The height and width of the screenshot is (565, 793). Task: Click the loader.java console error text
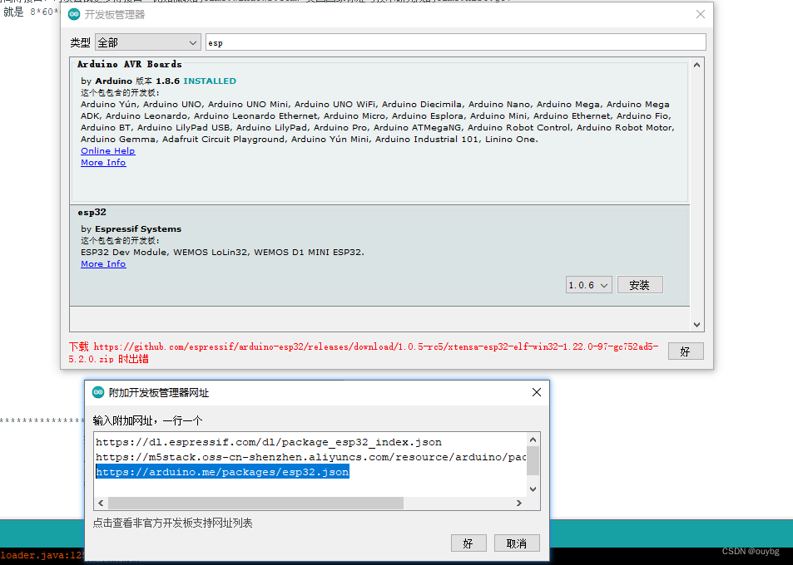pos(42,555)
